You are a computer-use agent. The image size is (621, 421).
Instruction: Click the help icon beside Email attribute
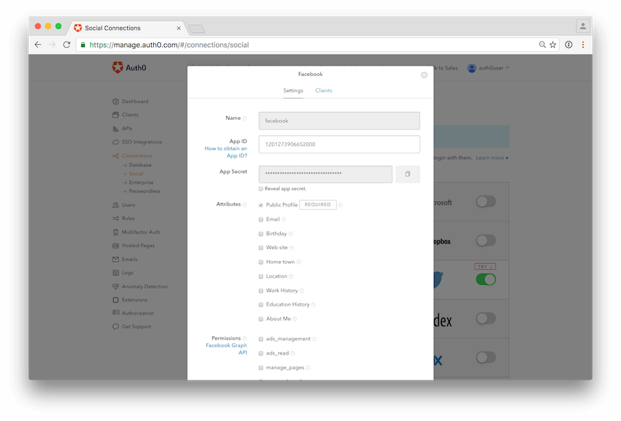284,219
